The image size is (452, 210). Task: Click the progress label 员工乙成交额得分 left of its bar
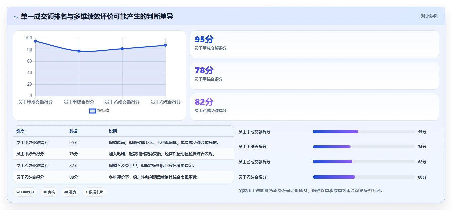(254, 162)
